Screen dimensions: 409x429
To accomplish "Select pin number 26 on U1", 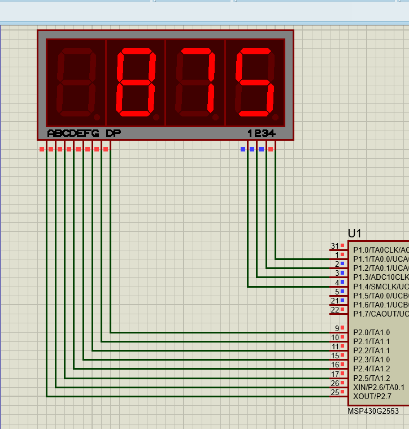I will tap(335, 383).
